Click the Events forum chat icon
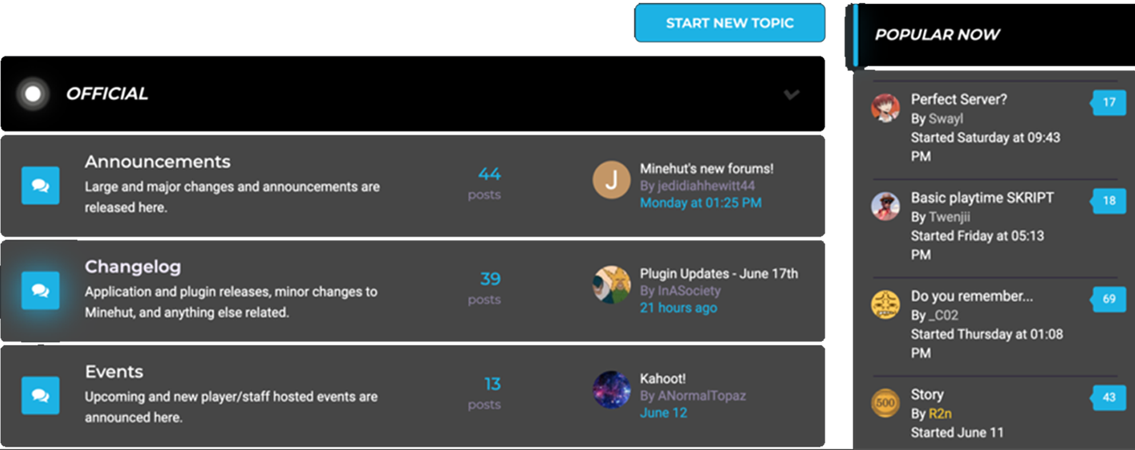 click(x=41, y=395)
